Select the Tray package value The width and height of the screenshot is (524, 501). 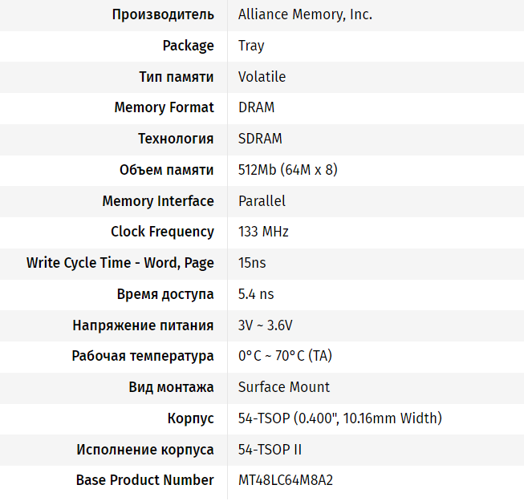click(251, 46)
